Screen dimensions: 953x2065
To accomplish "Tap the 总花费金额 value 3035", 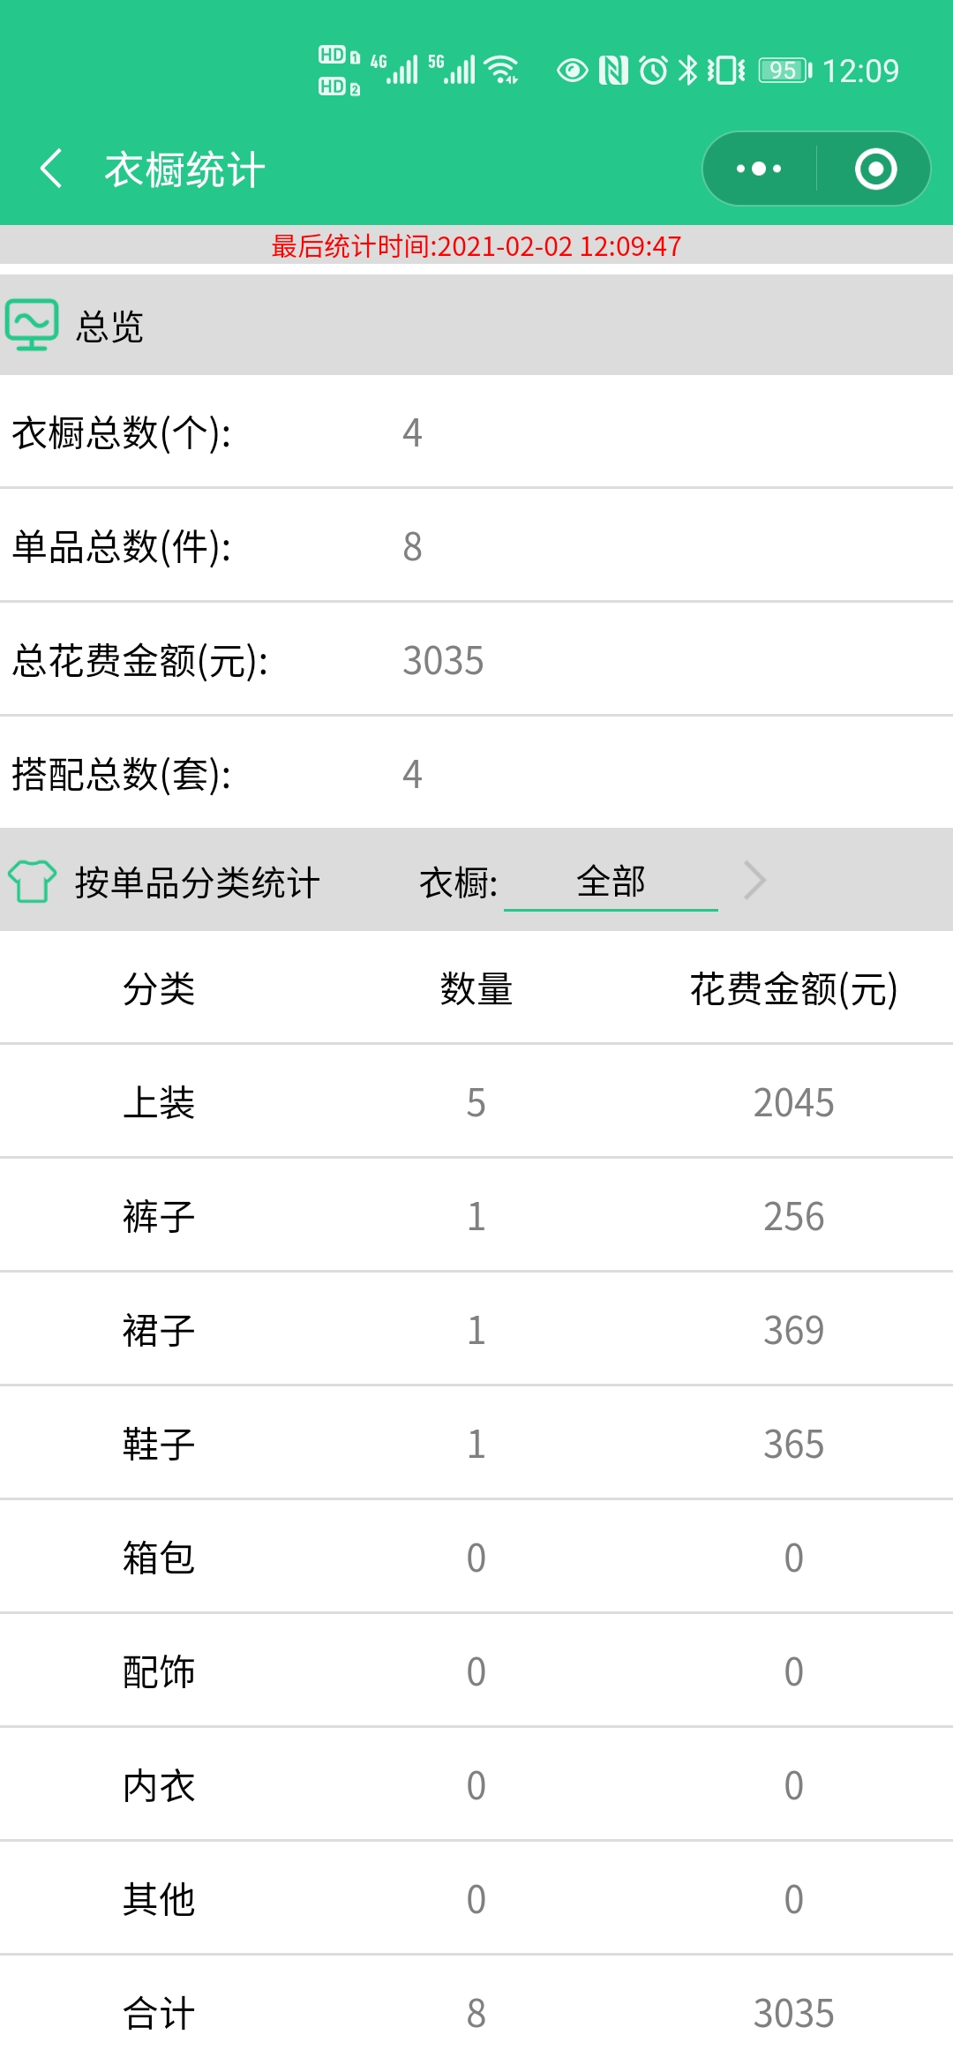I will (443, 660).
